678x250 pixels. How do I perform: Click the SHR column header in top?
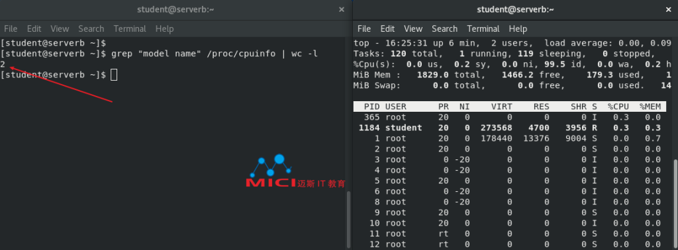click(579, 106)
